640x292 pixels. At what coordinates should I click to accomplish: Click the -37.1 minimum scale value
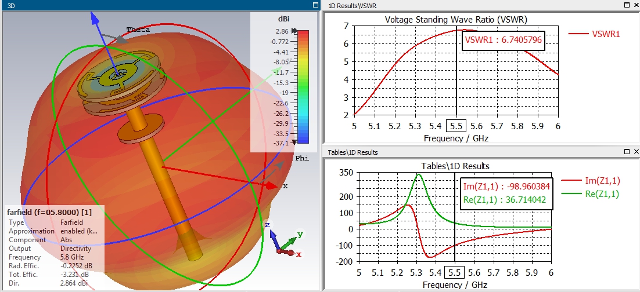point(281,143)
